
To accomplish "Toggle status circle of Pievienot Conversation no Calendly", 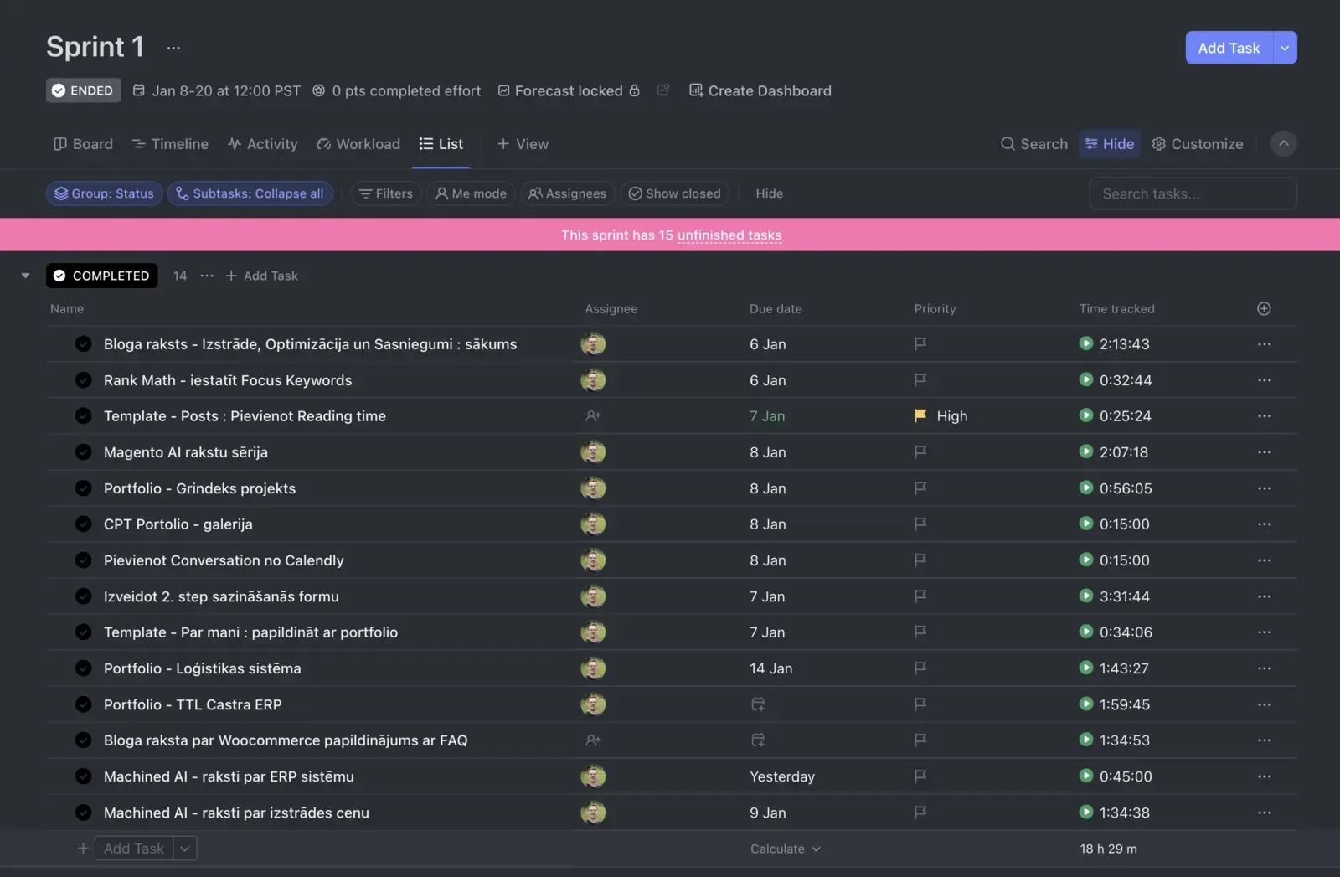I will click(83, 560).
